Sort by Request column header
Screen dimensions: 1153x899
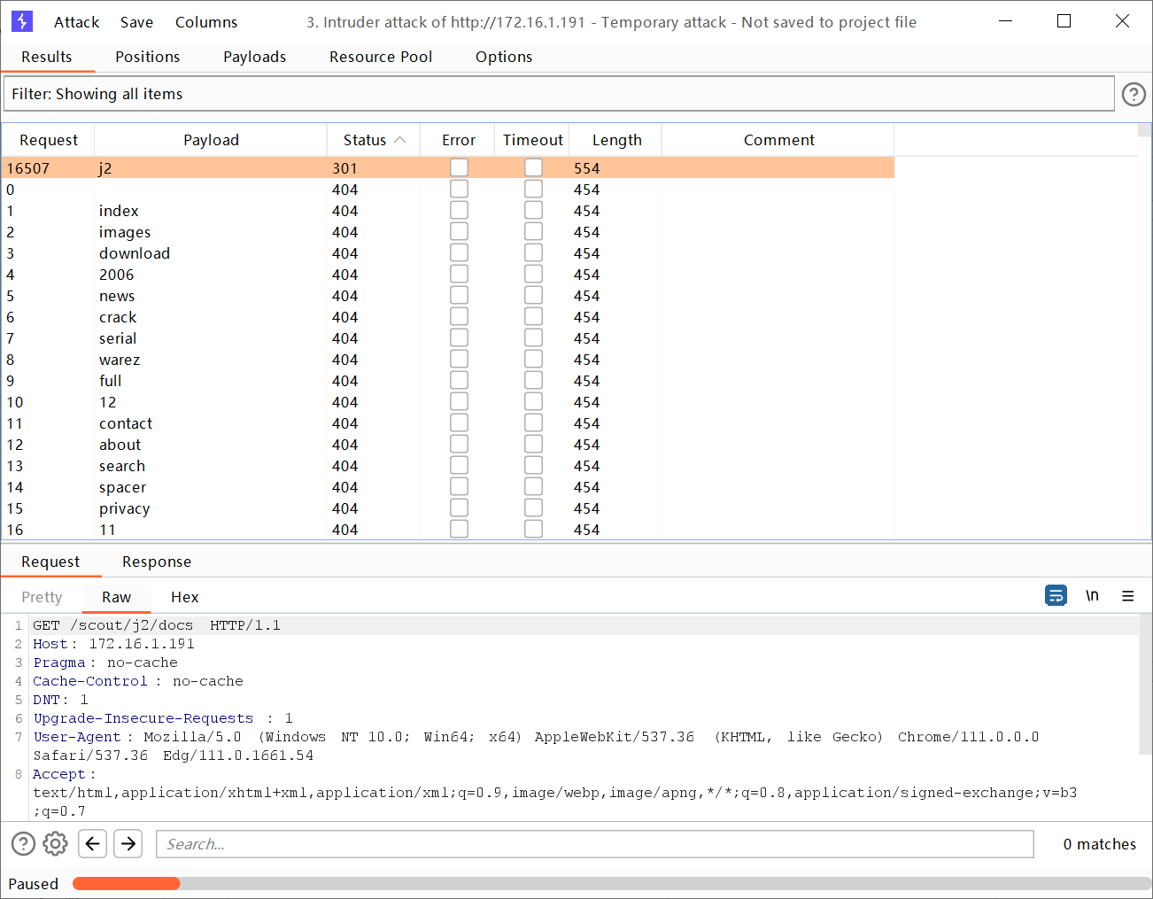point(49,140)
